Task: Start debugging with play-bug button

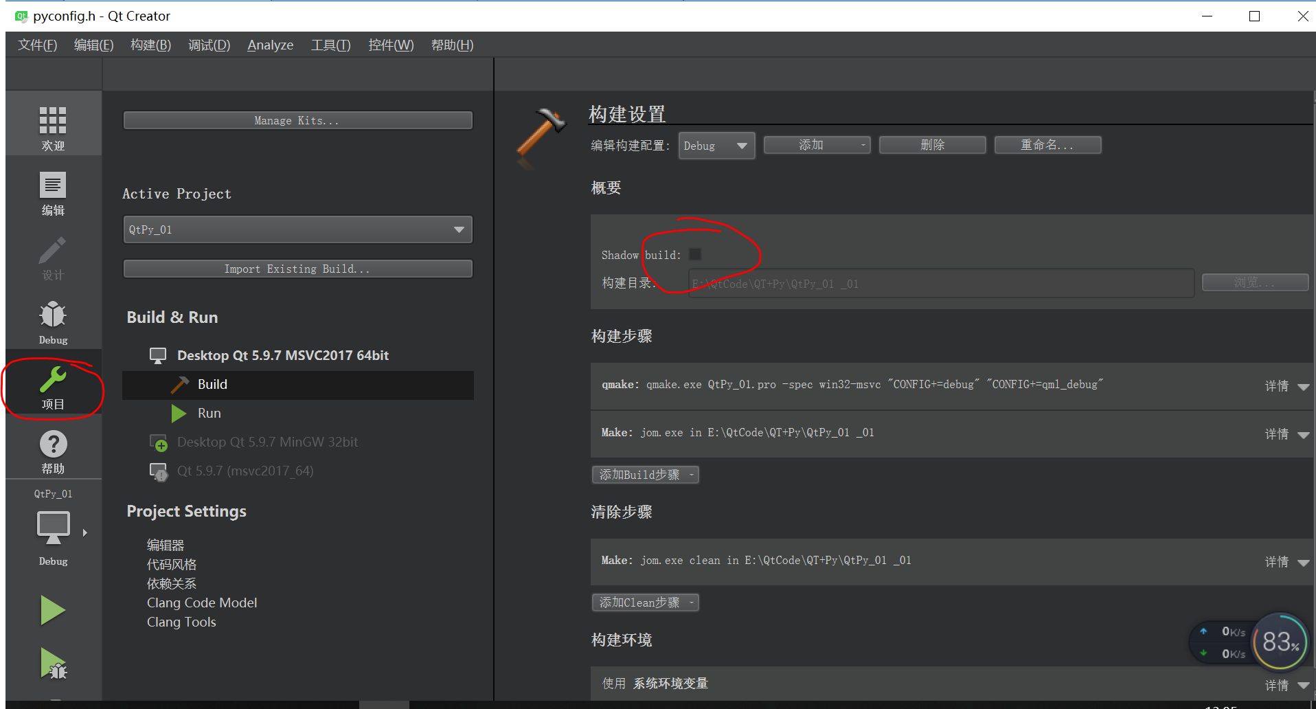Action: tap(53, 664)
